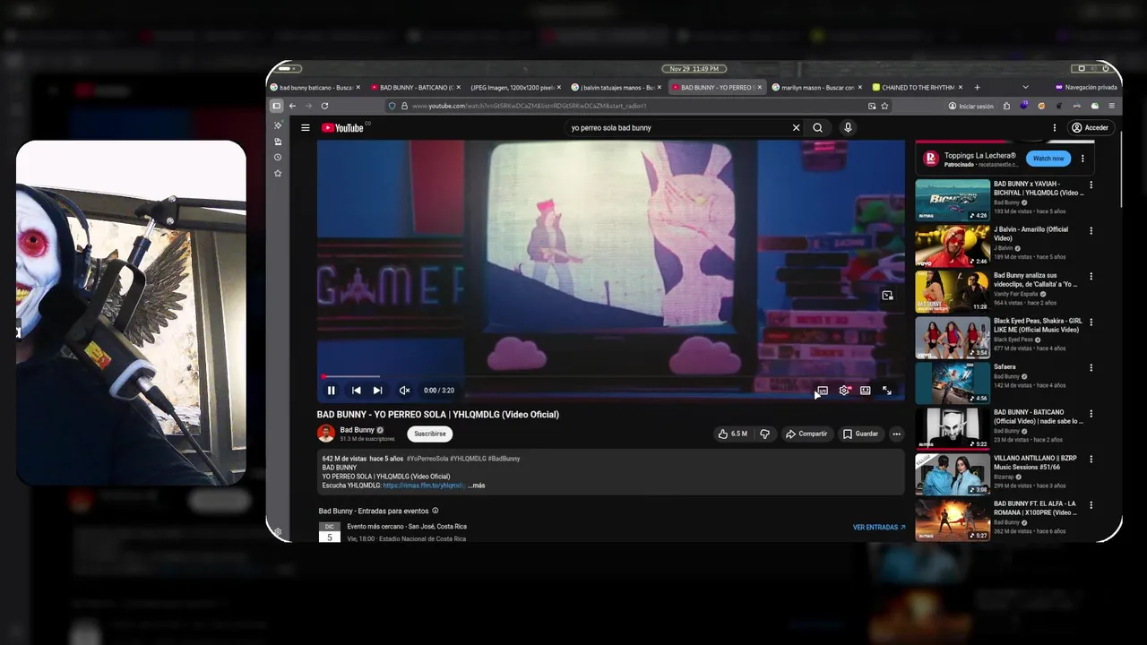Switch to the 'JPEG Imagen, 1200x1200' tab
This screenshot has width=1147, height=645.
513,88
